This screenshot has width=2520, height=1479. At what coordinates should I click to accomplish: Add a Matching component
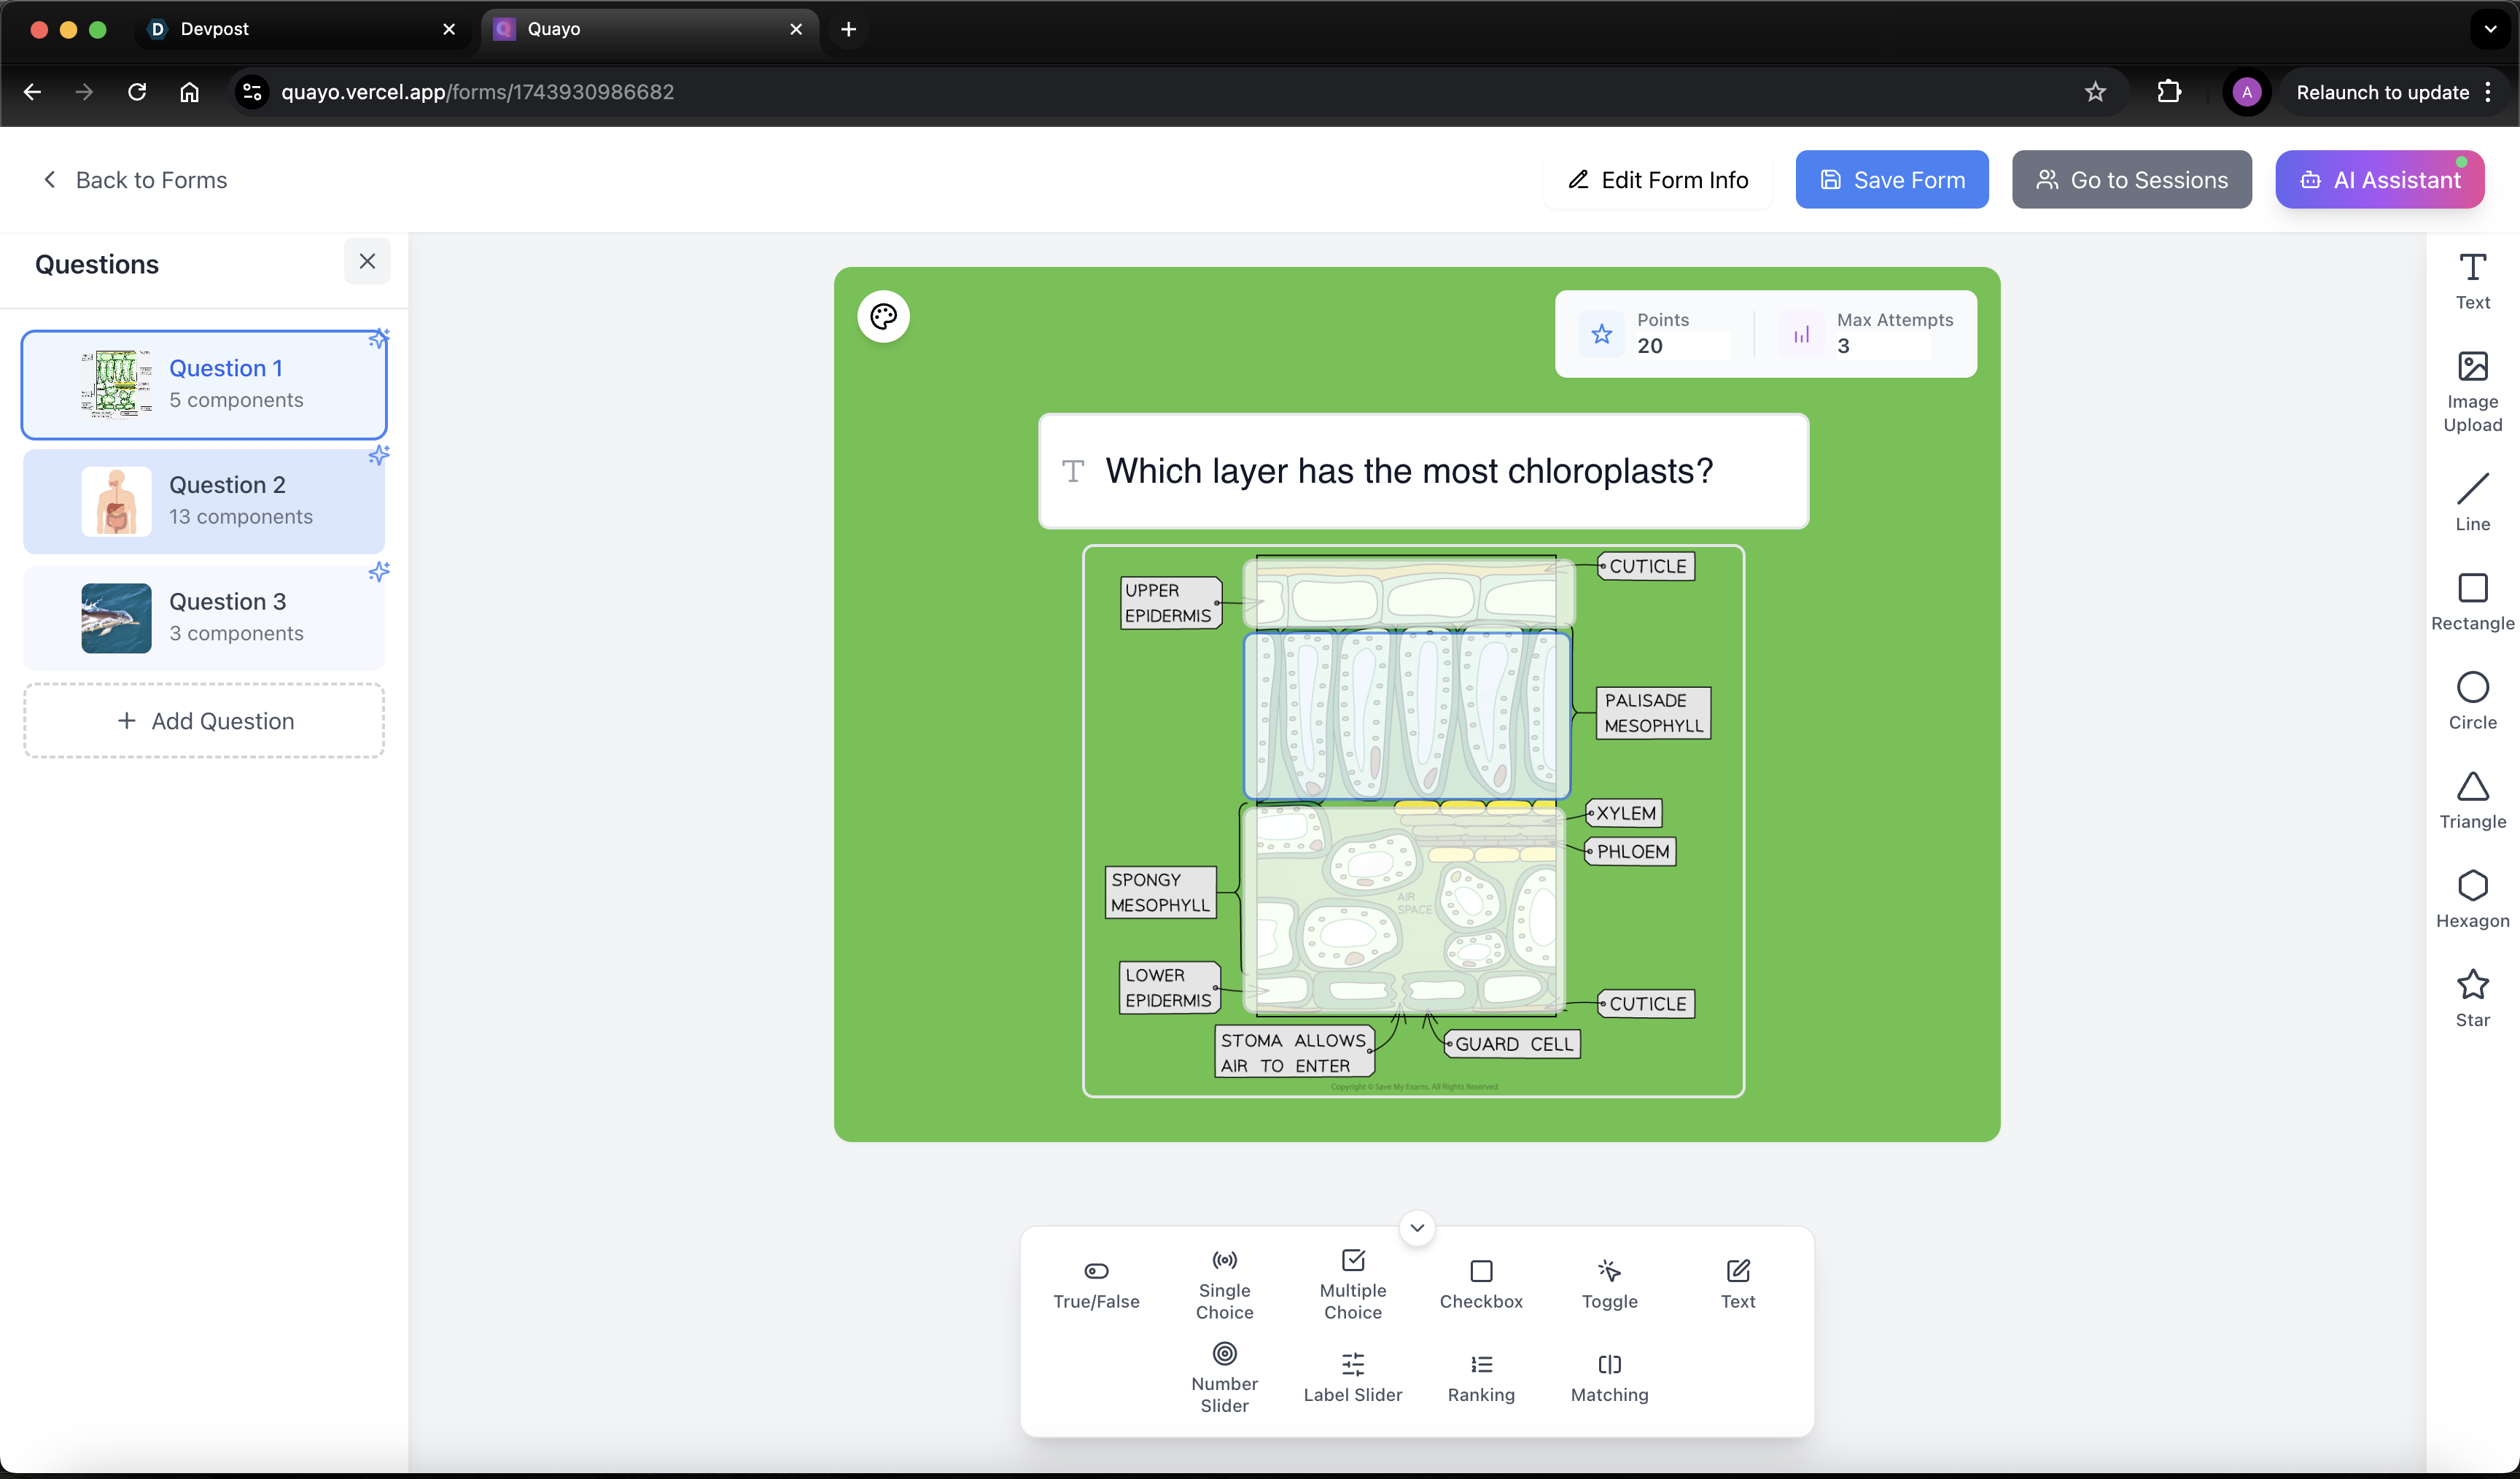click(1608, 1377)
